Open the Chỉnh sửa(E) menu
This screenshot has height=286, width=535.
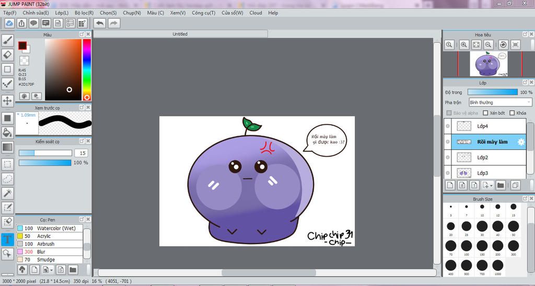coord(36,13)
